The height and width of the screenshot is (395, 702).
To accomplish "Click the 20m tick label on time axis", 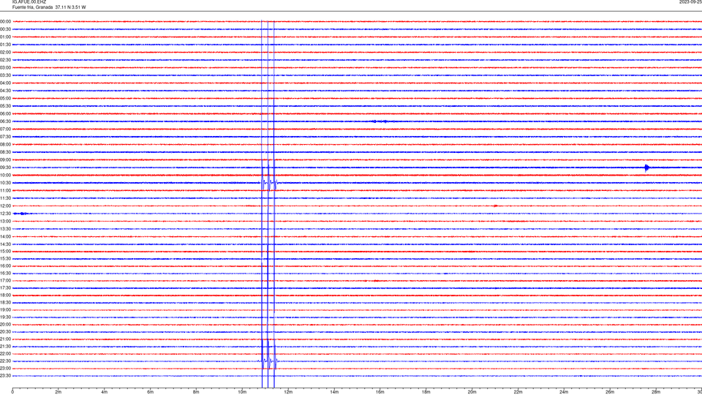I will [x=472, y=392].
